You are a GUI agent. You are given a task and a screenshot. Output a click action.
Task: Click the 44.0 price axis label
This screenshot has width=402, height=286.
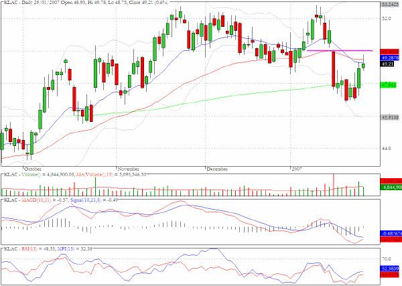[387, 149]
